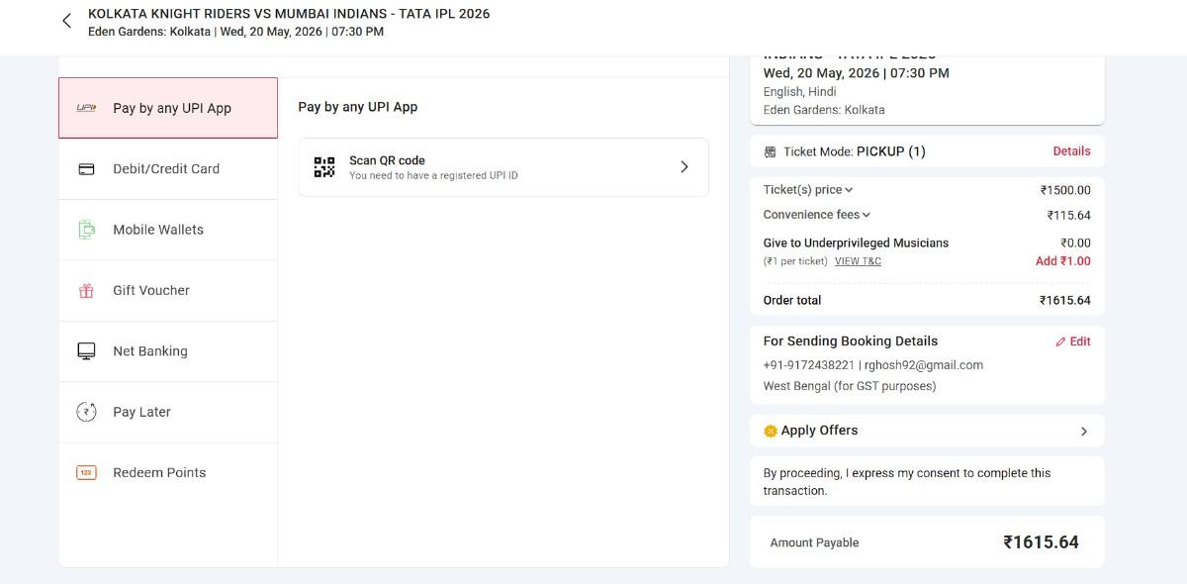This screenshot has width=1187, height=584.
Task: Click the match title in header
Action: point(289,14)
